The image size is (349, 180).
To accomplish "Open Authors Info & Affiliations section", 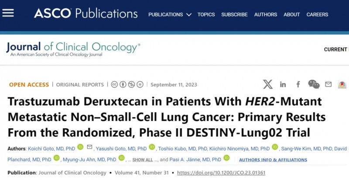I will (x=273, y=160).
